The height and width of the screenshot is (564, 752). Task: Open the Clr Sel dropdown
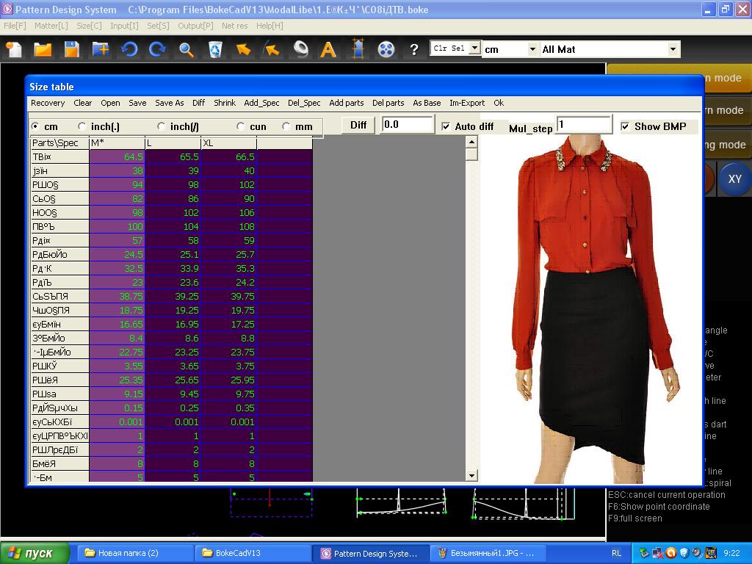click(474, 48)
